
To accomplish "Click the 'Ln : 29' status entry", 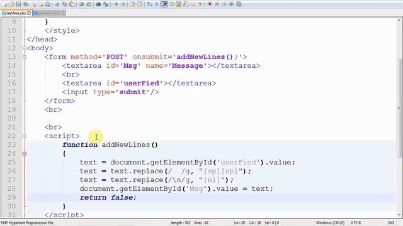I will (239, 223).
